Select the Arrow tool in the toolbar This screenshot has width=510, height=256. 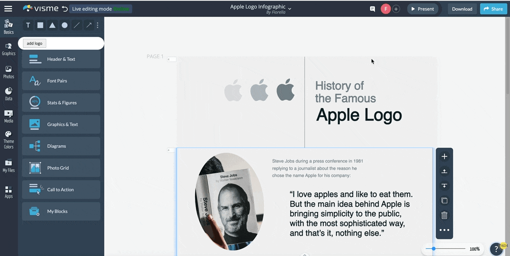89,25
